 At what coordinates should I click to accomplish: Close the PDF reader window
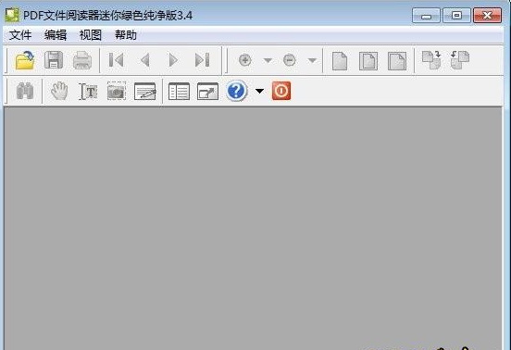tap(487, 16)
